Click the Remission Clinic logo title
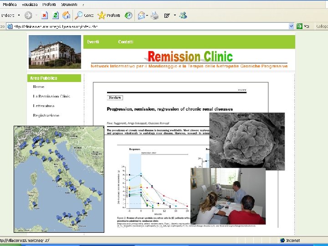328x246 pixels. (x=190, y=56)
